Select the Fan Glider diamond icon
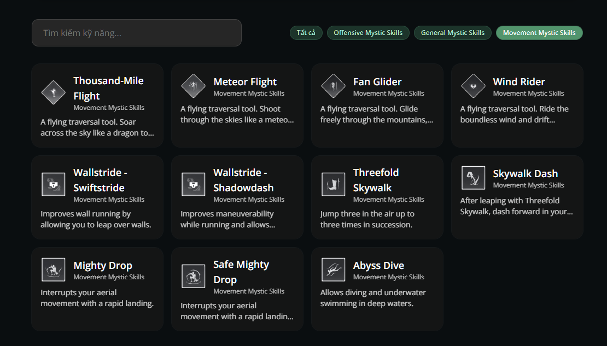 334,86
